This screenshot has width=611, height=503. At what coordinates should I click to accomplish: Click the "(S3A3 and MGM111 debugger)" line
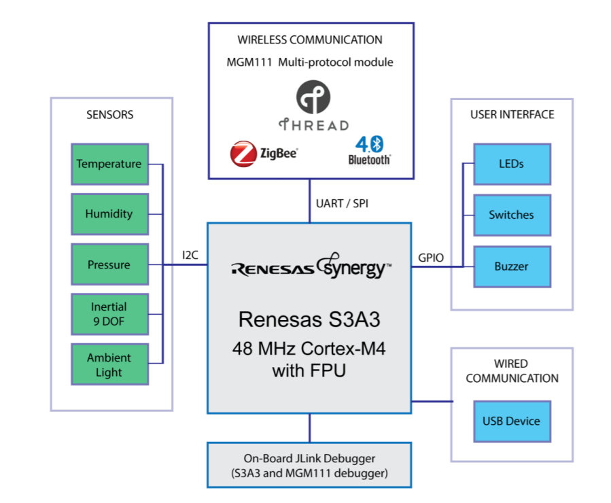(x=309, y=473)
